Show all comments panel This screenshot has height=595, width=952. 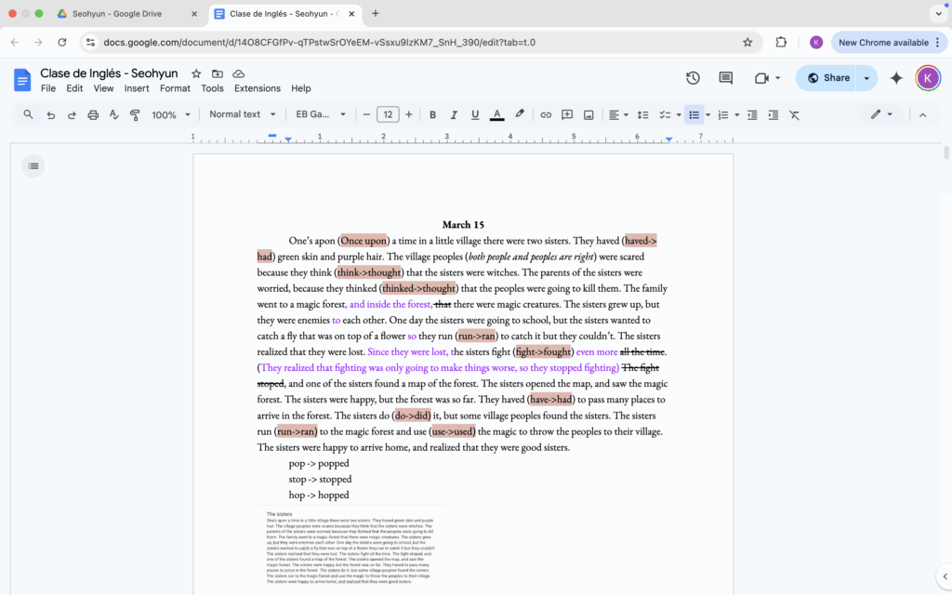725,78
